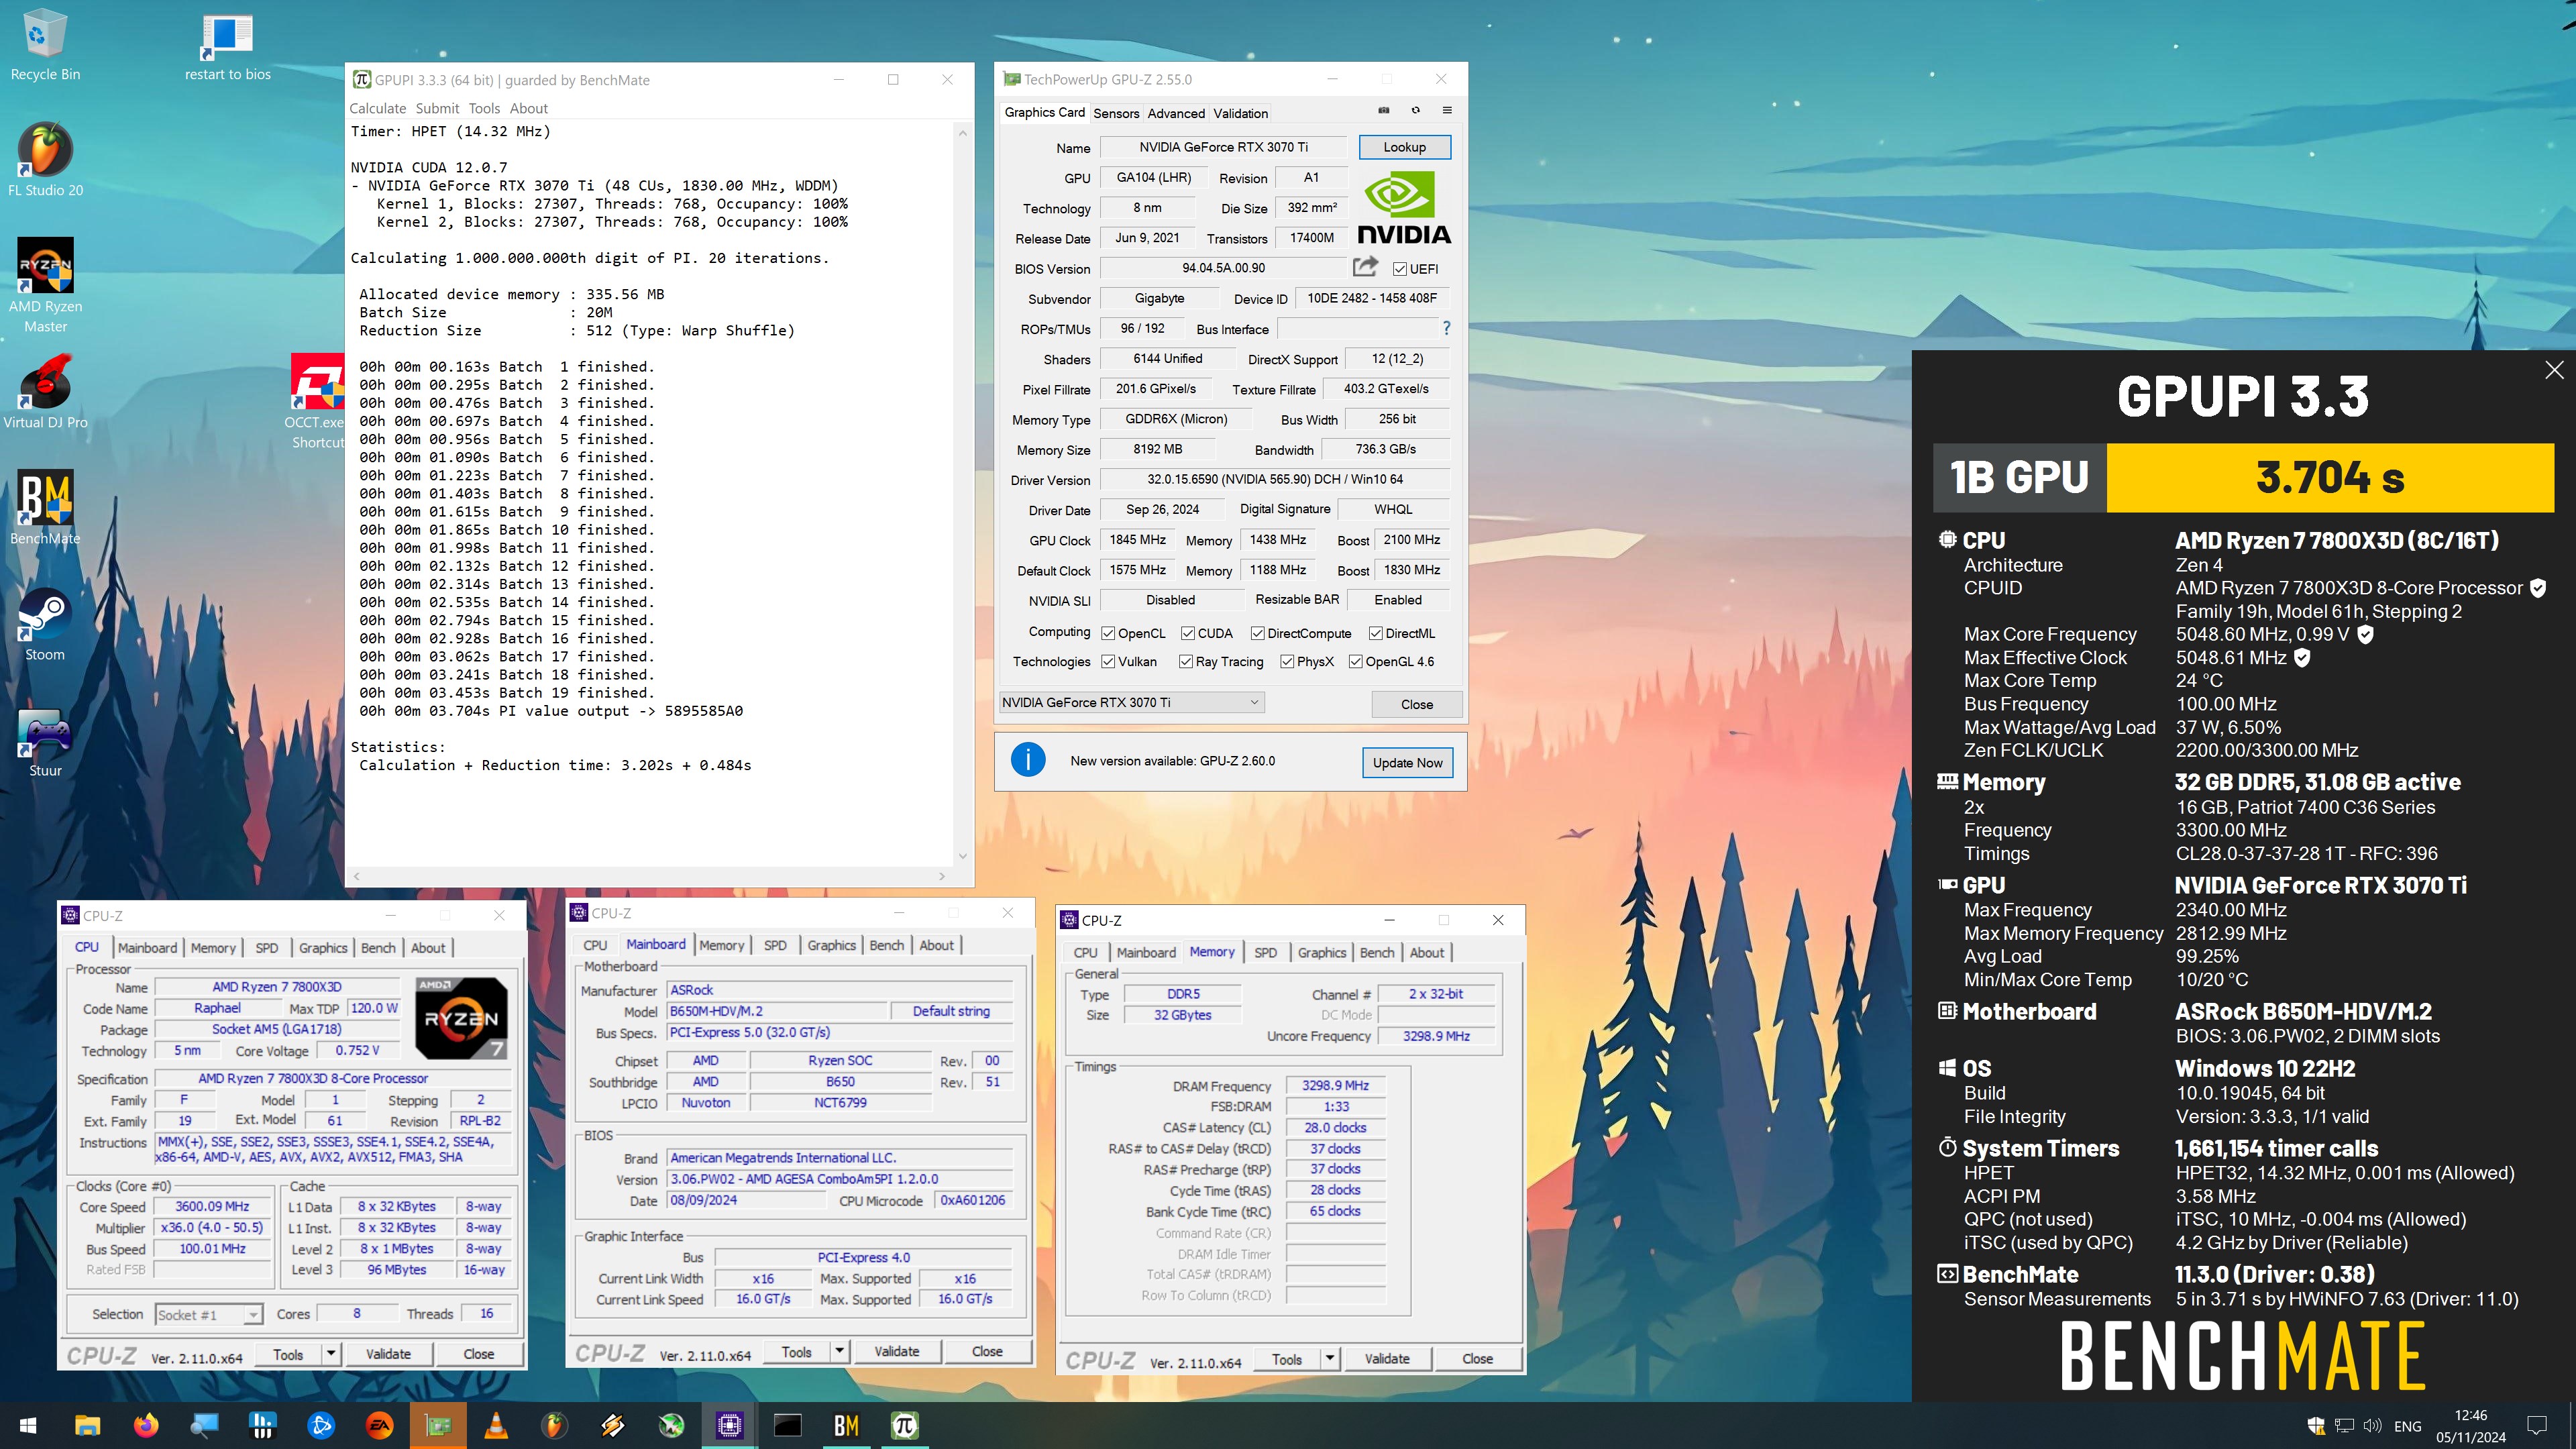The image size is (2576, 1449).
Task: Click Close in CPU-Z Memory window
Action: (1477, 1359)
